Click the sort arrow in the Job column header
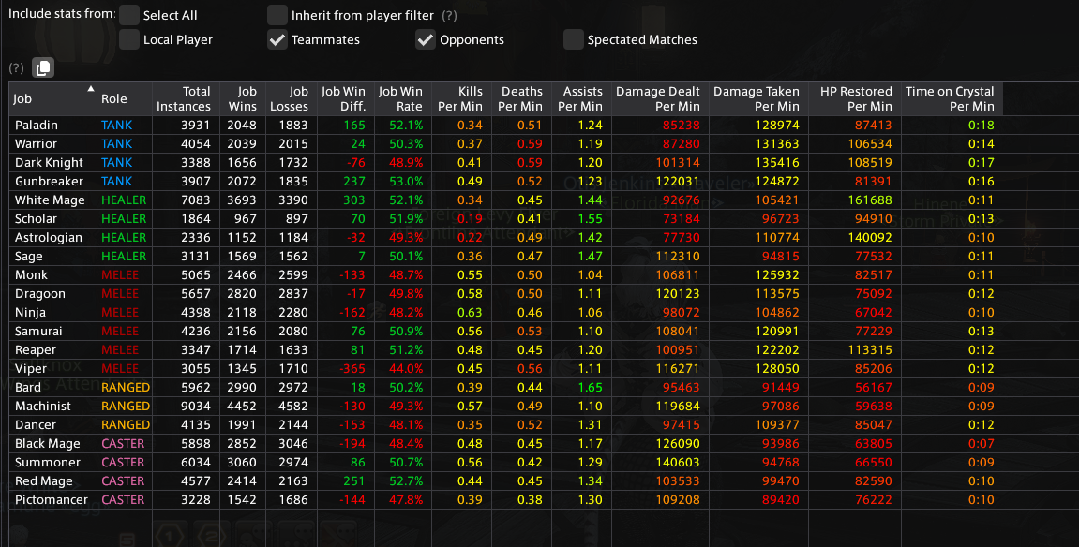 tap(90, 89)
